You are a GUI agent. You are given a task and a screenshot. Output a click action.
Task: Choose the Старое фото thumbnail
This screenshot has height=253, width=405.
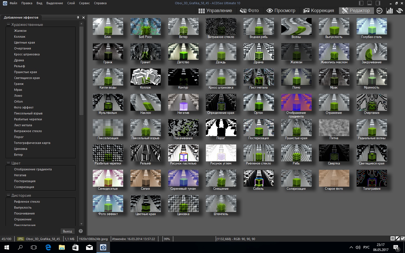334,178
